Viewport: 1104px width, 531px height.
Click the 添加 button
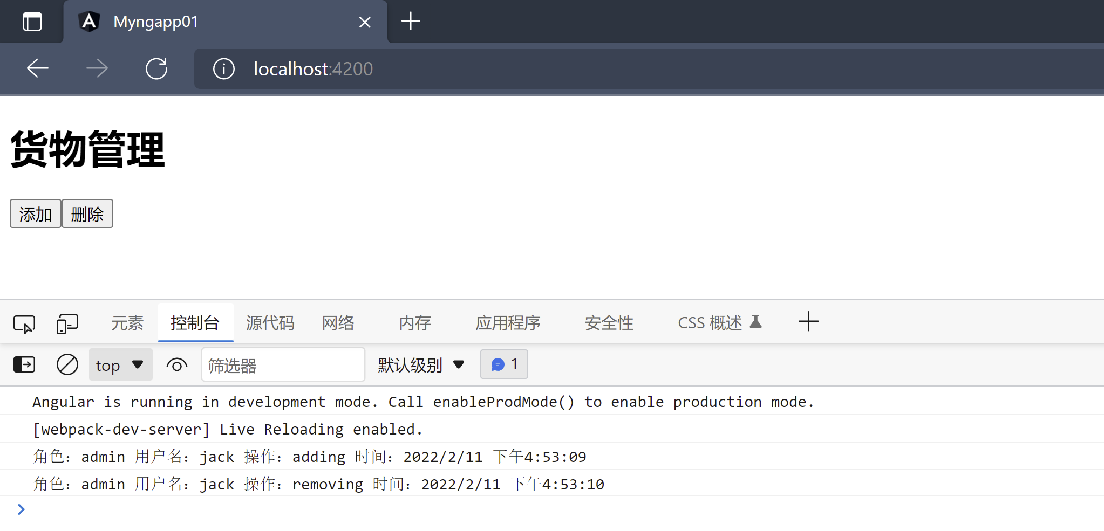(36, 214)
